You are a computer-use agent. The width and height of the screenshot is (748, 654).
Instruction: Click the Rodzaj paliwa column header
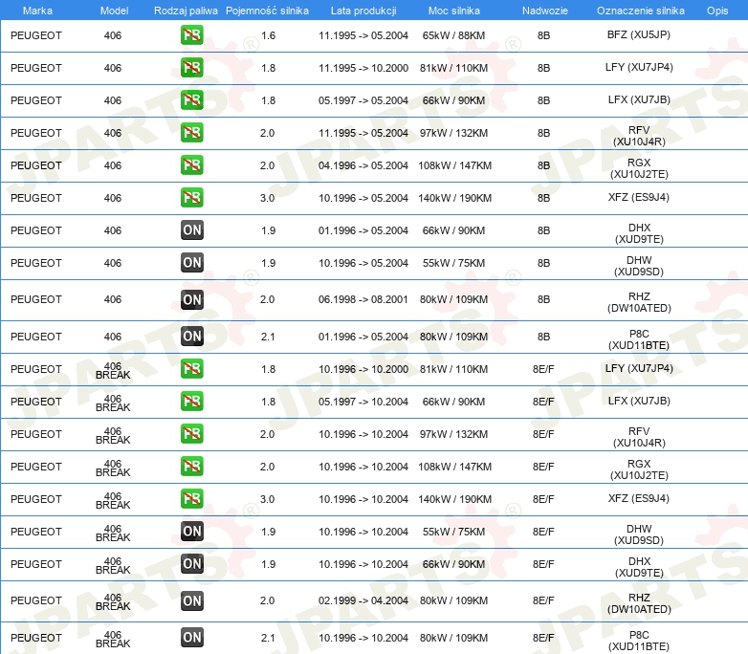(186, 11)
